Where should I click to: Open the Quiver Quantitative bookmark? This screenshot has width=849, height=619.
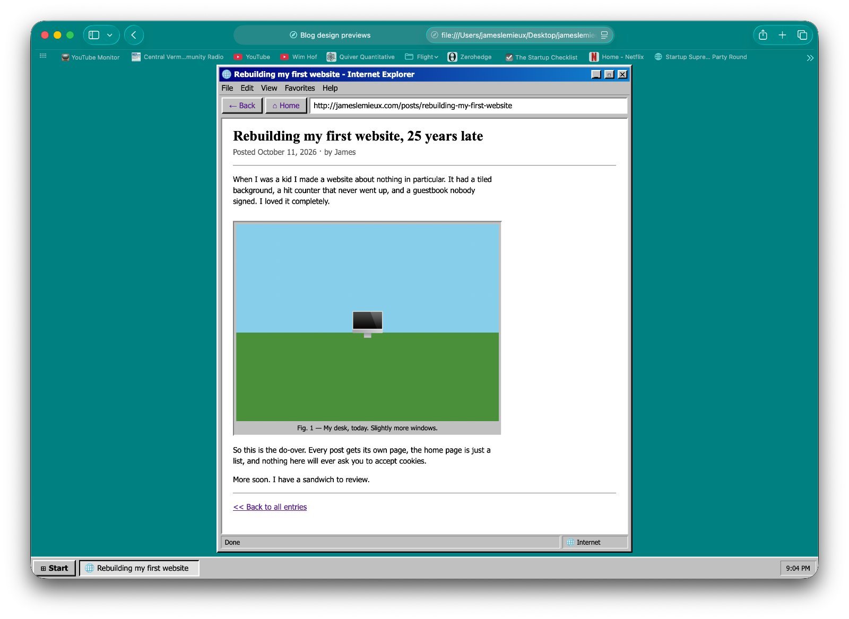point(361,57)
